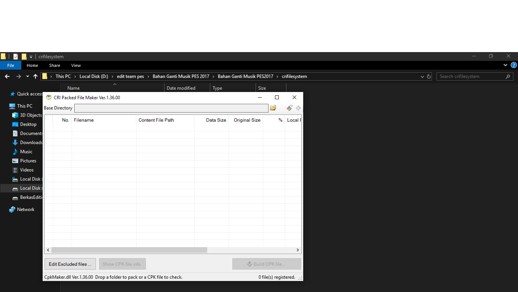Go forward using Explorer forward arrow
Screen dimensions: 518x292
tap(18, 76)
